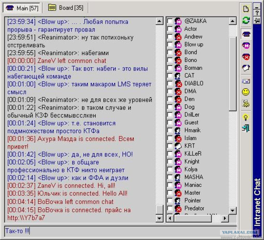The image size is (264, 240).
Task: Click user list scroll down arrow
Action: [232, 210]
